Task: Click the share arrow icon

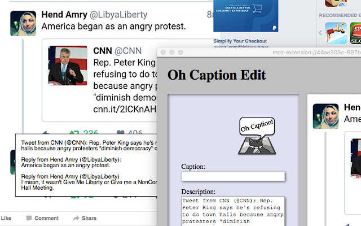Action: (x=76, y=218)
